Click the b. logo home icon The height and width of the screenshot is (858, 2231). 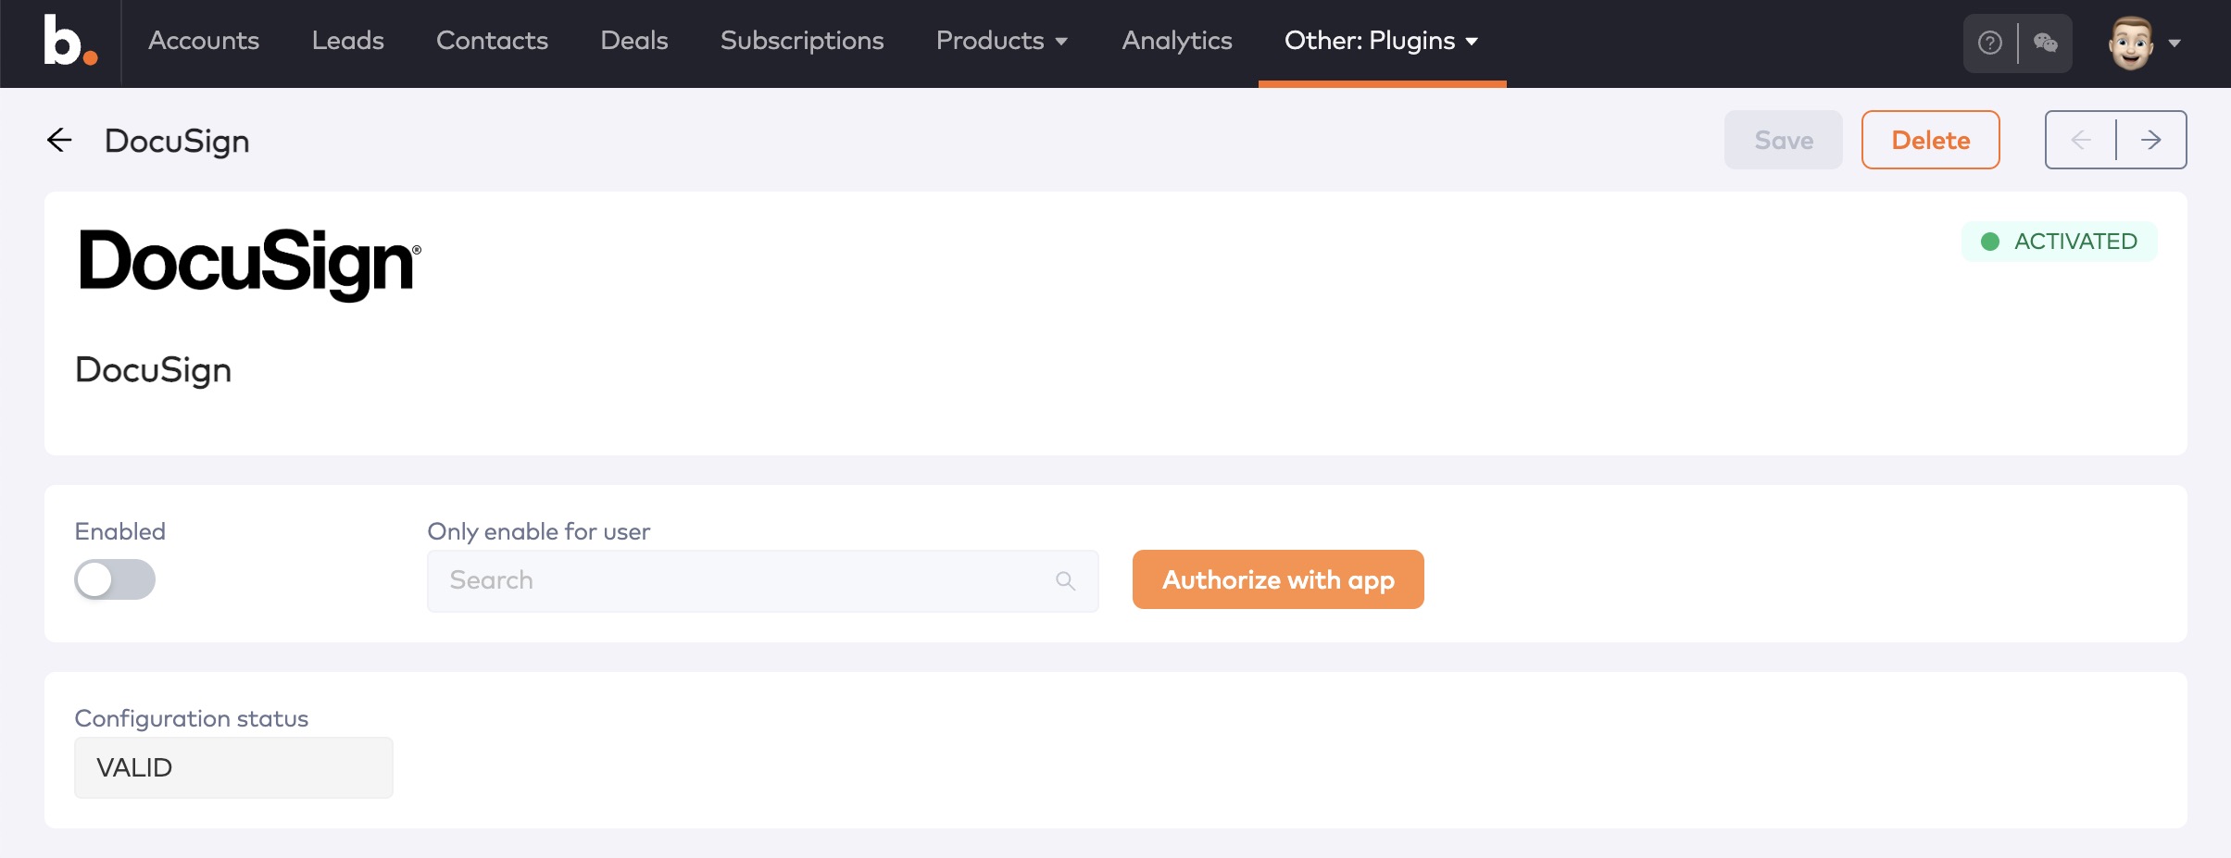coord(70,42)
